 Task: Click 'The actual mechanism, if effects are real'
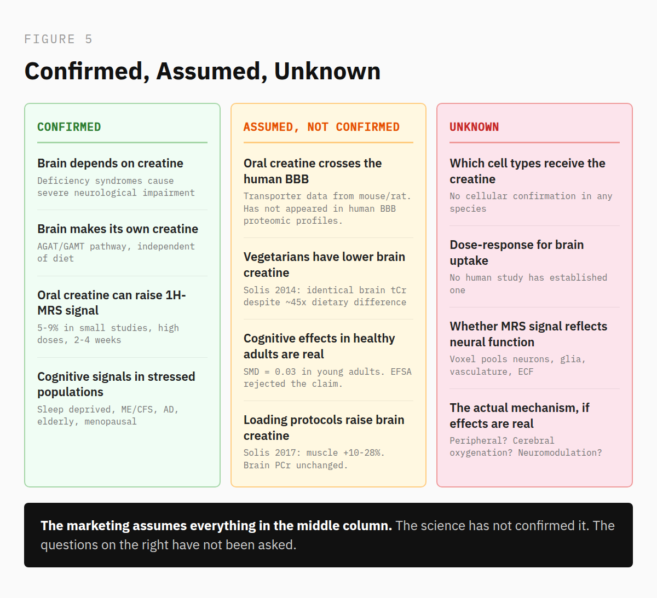tap(519, 415)
